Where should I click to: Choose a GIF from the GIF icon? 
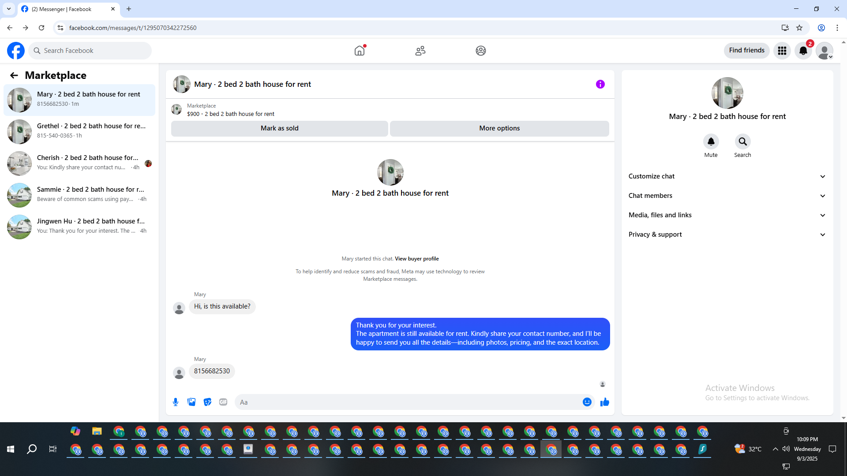pos(223,402)
